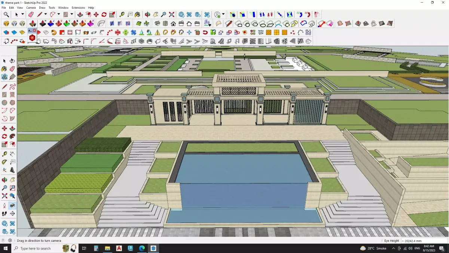Select the 3D Text tool in left toolbar

(x=12, y=170)
